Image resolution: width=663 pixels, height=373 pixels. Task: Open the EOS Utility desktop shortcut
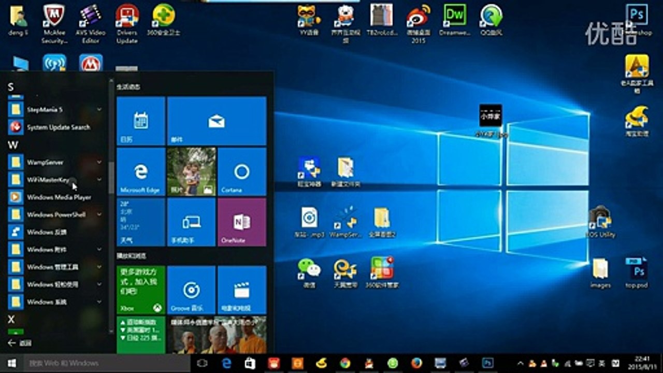pyautogui.click(x=600, y=222)
